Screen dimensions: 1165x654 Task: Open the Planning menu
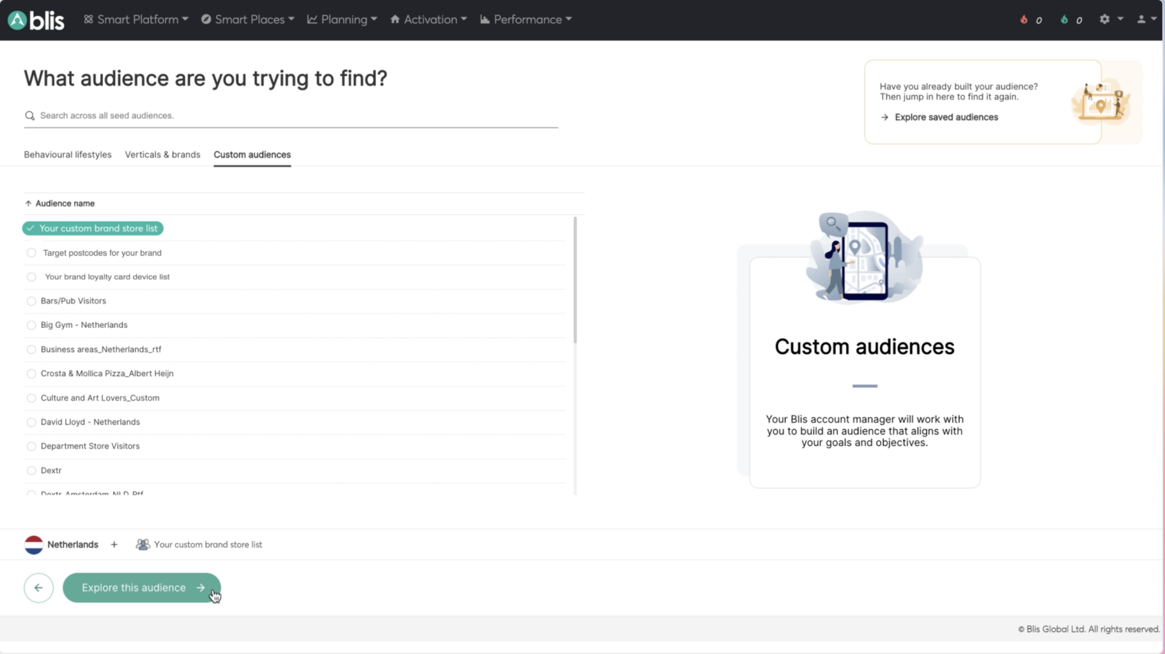[343, 19]
